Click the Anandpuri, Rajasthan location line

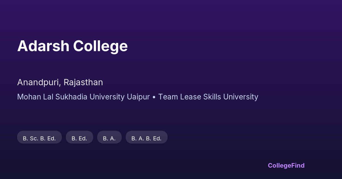coord(60,82)
